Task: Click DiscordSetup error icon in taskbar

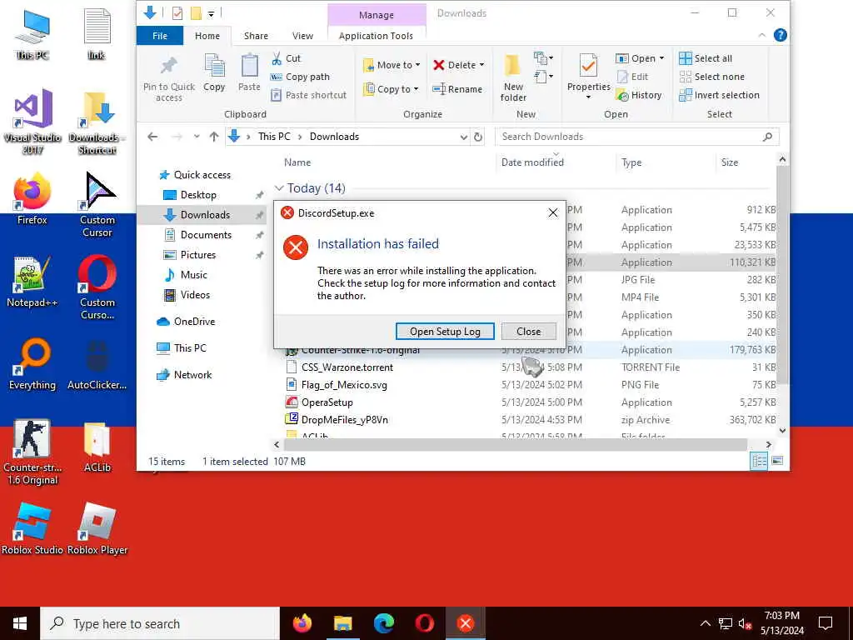Action: [x=465, y=623]
